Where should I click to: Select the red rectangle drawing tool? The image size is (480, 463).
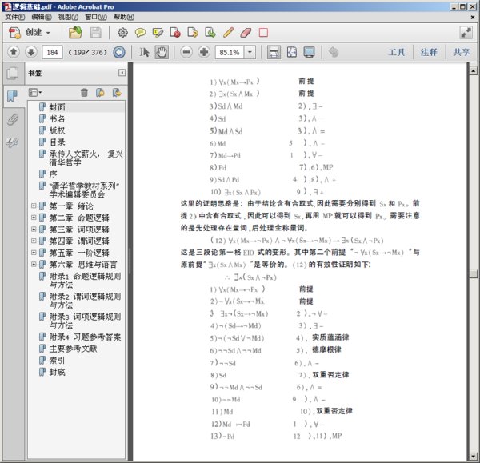[263, 32]
